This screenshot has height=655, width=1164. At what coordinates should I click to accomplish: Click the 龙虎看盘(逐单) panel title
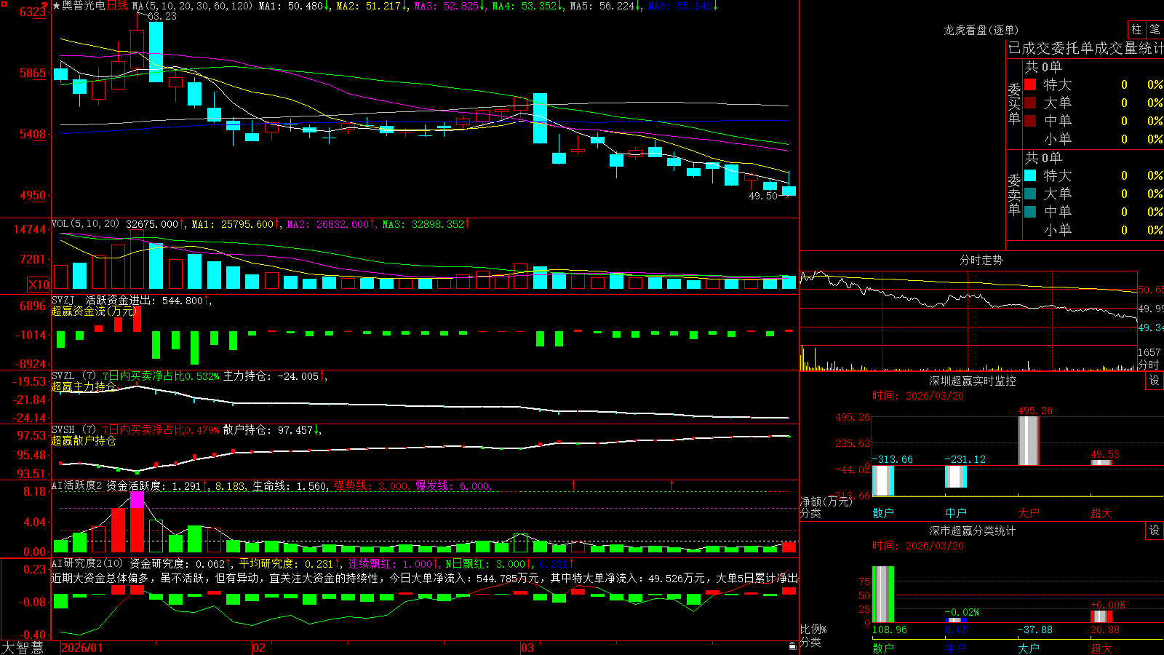[981, 30]
